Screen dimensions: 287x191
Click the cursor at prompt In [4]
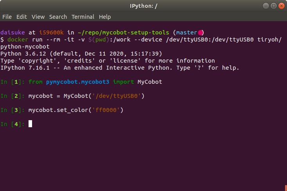click(30, 124)
